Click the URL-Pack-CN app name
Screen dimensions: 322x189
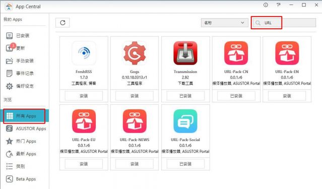(x=236, y=72)
